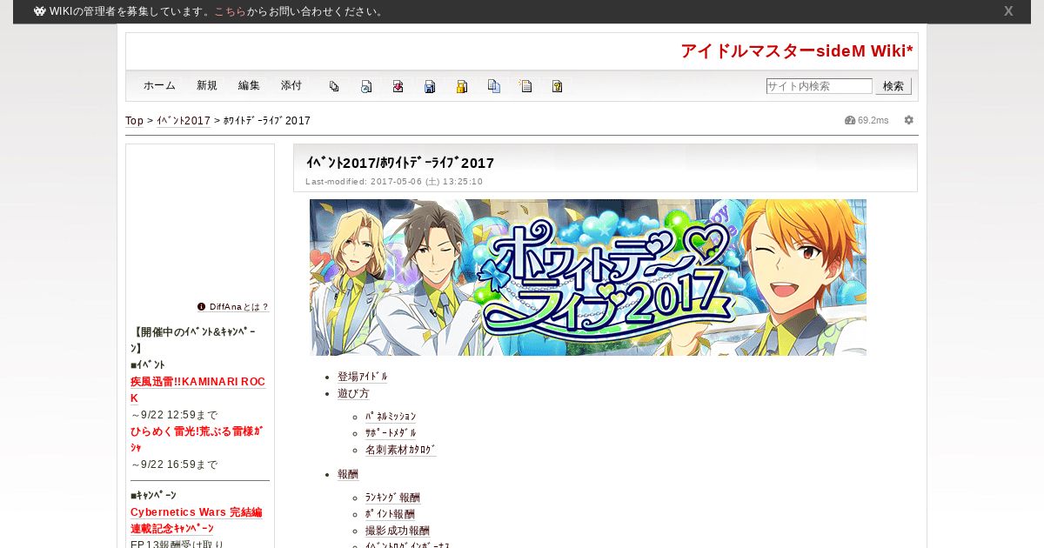Open 疾風迅雷!!KAMINARI ROCK event link
Screen dimensions: 1044x548
click(197, 390)
